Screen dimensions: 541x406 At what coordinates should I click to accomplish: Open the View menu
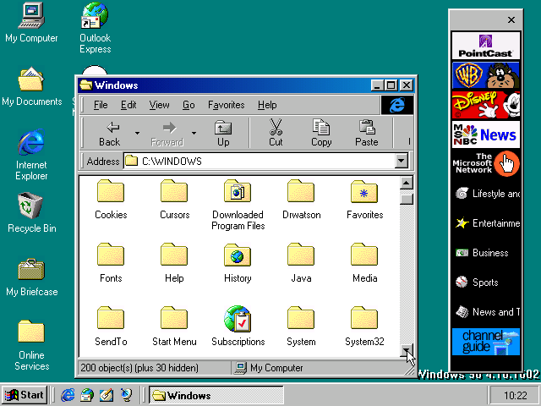click(159, 105)
